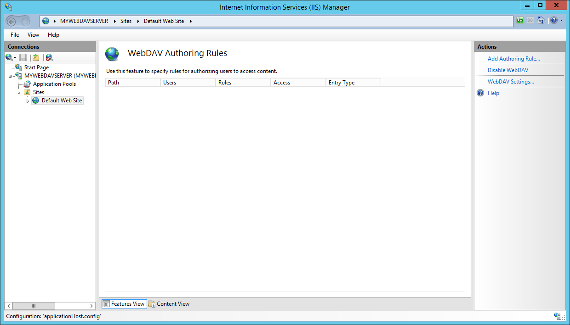Click the Default Web Site globe icon in tree

[x=36, y=101]
